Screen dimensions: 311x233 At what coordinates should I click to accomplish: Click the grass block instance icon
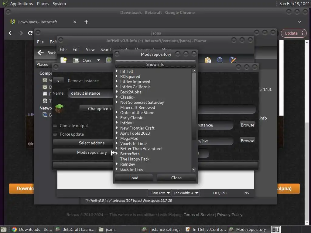(x=59, y=109)
